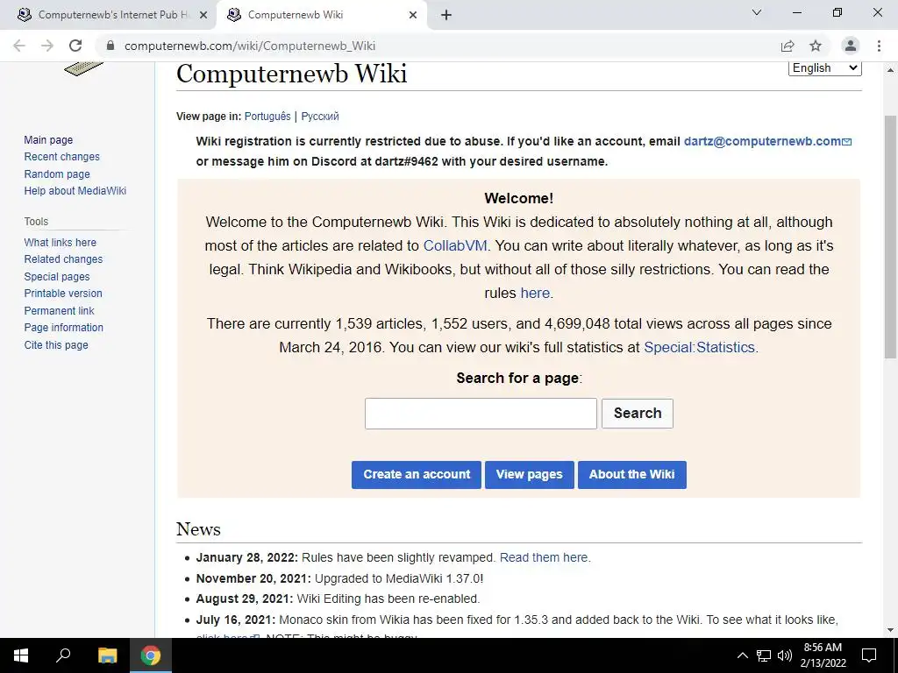Open the notification center icon
The image size is (898, 673).
tap(869, 655)
